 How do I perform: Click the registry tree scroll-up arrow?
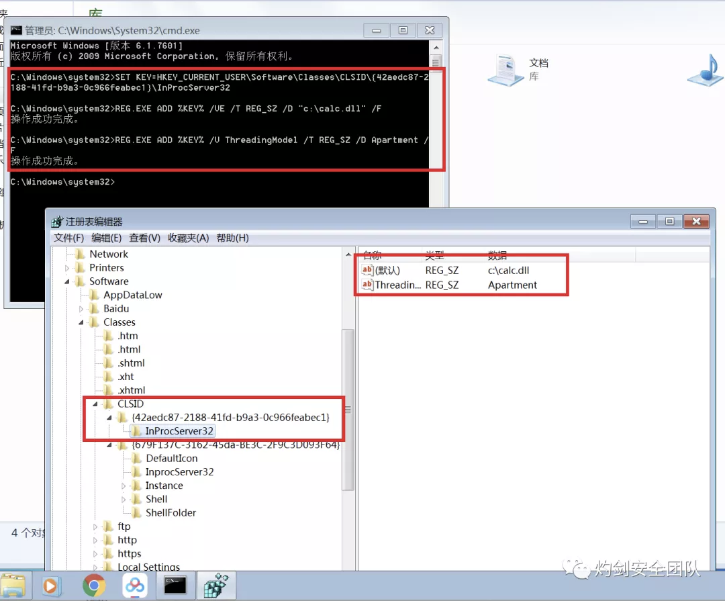(x=348, y=255)
